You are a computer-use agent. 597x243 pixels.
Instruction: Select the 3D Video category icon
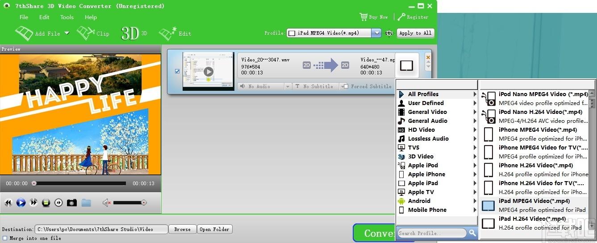tap(401, 156)
